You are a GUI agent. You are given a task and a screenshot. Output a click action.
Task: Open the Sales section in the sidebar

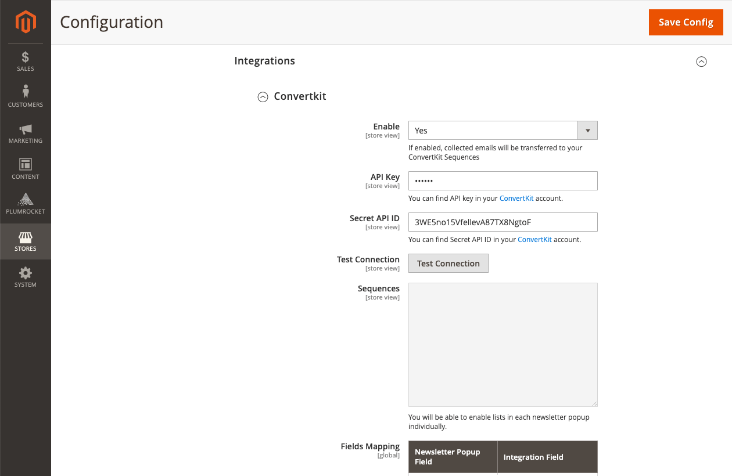click(x=25, y=61)
